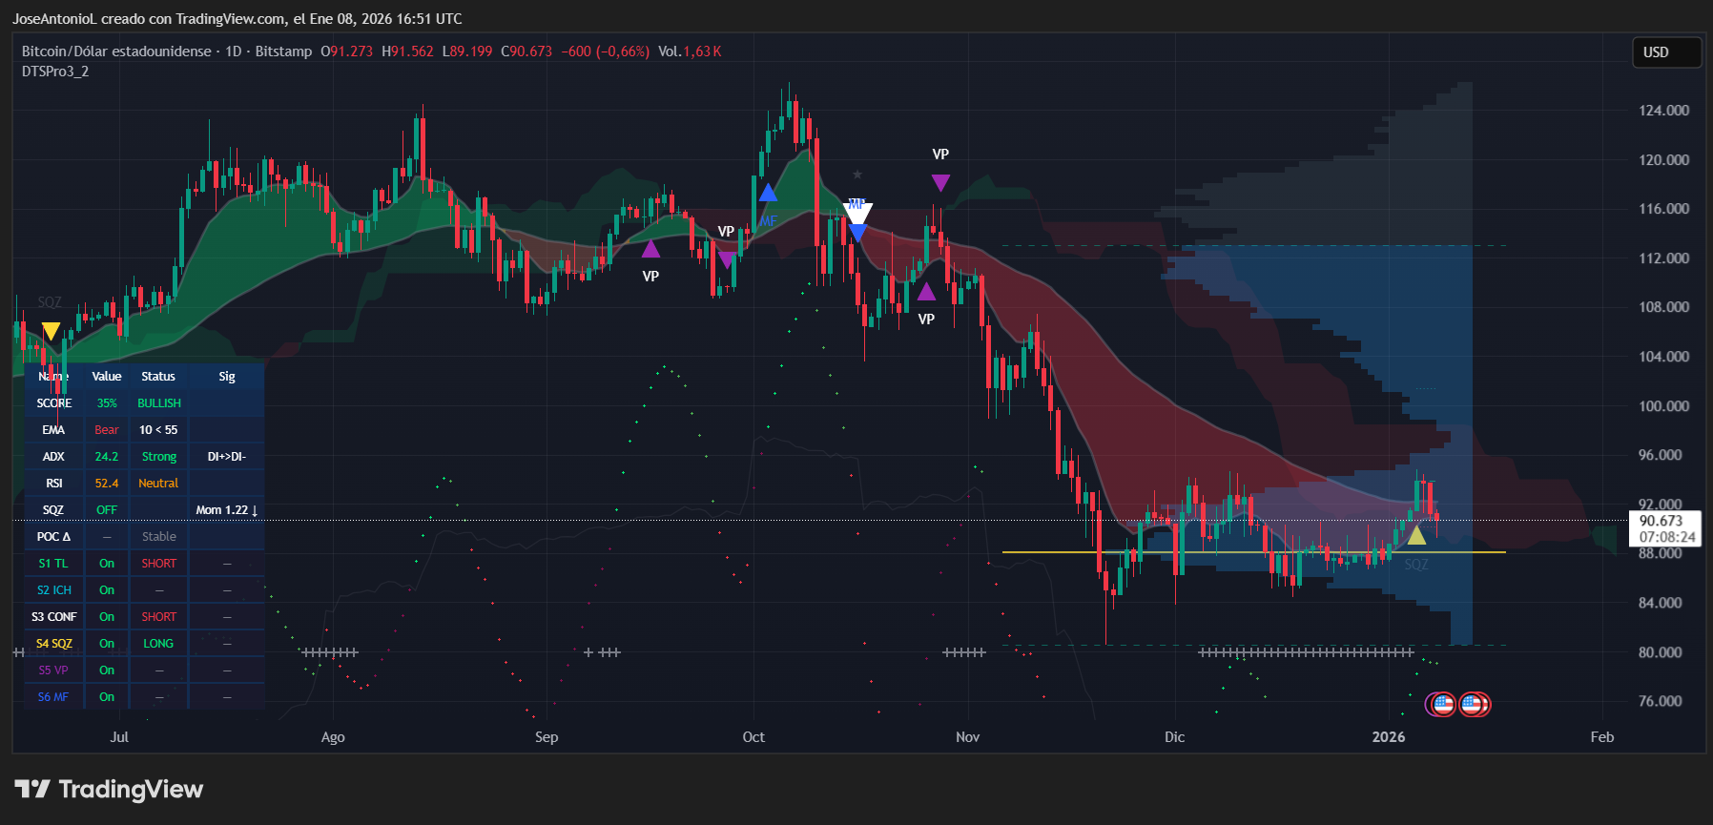
Task: Click the Oct label on the time axis
Action: click(x=753, y=737)
